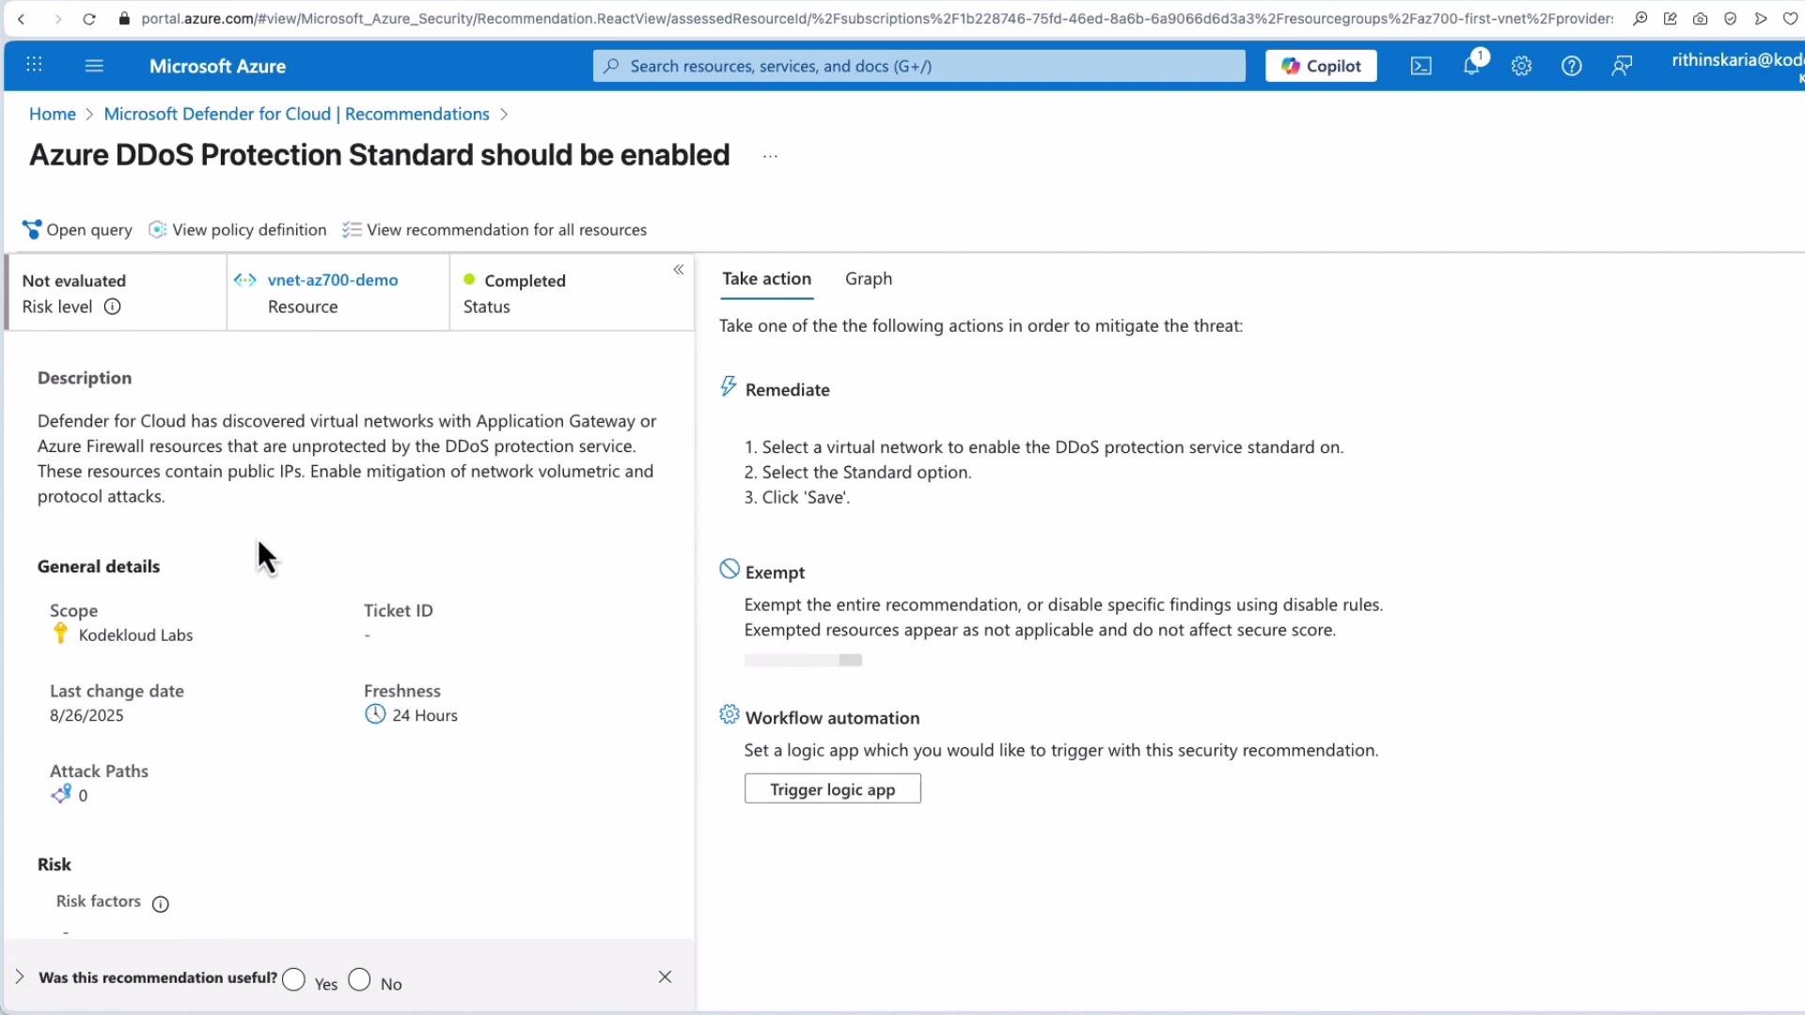Open portal settings gear

click(x=1521, y=66)
